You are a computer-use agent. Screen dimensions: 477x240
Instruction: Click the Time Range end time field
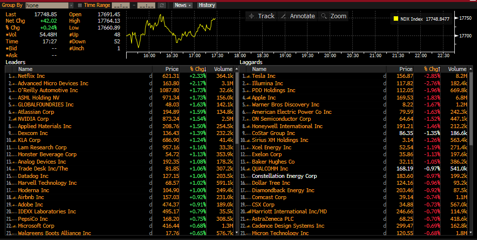pyautogui.click(x=146, y=5)
